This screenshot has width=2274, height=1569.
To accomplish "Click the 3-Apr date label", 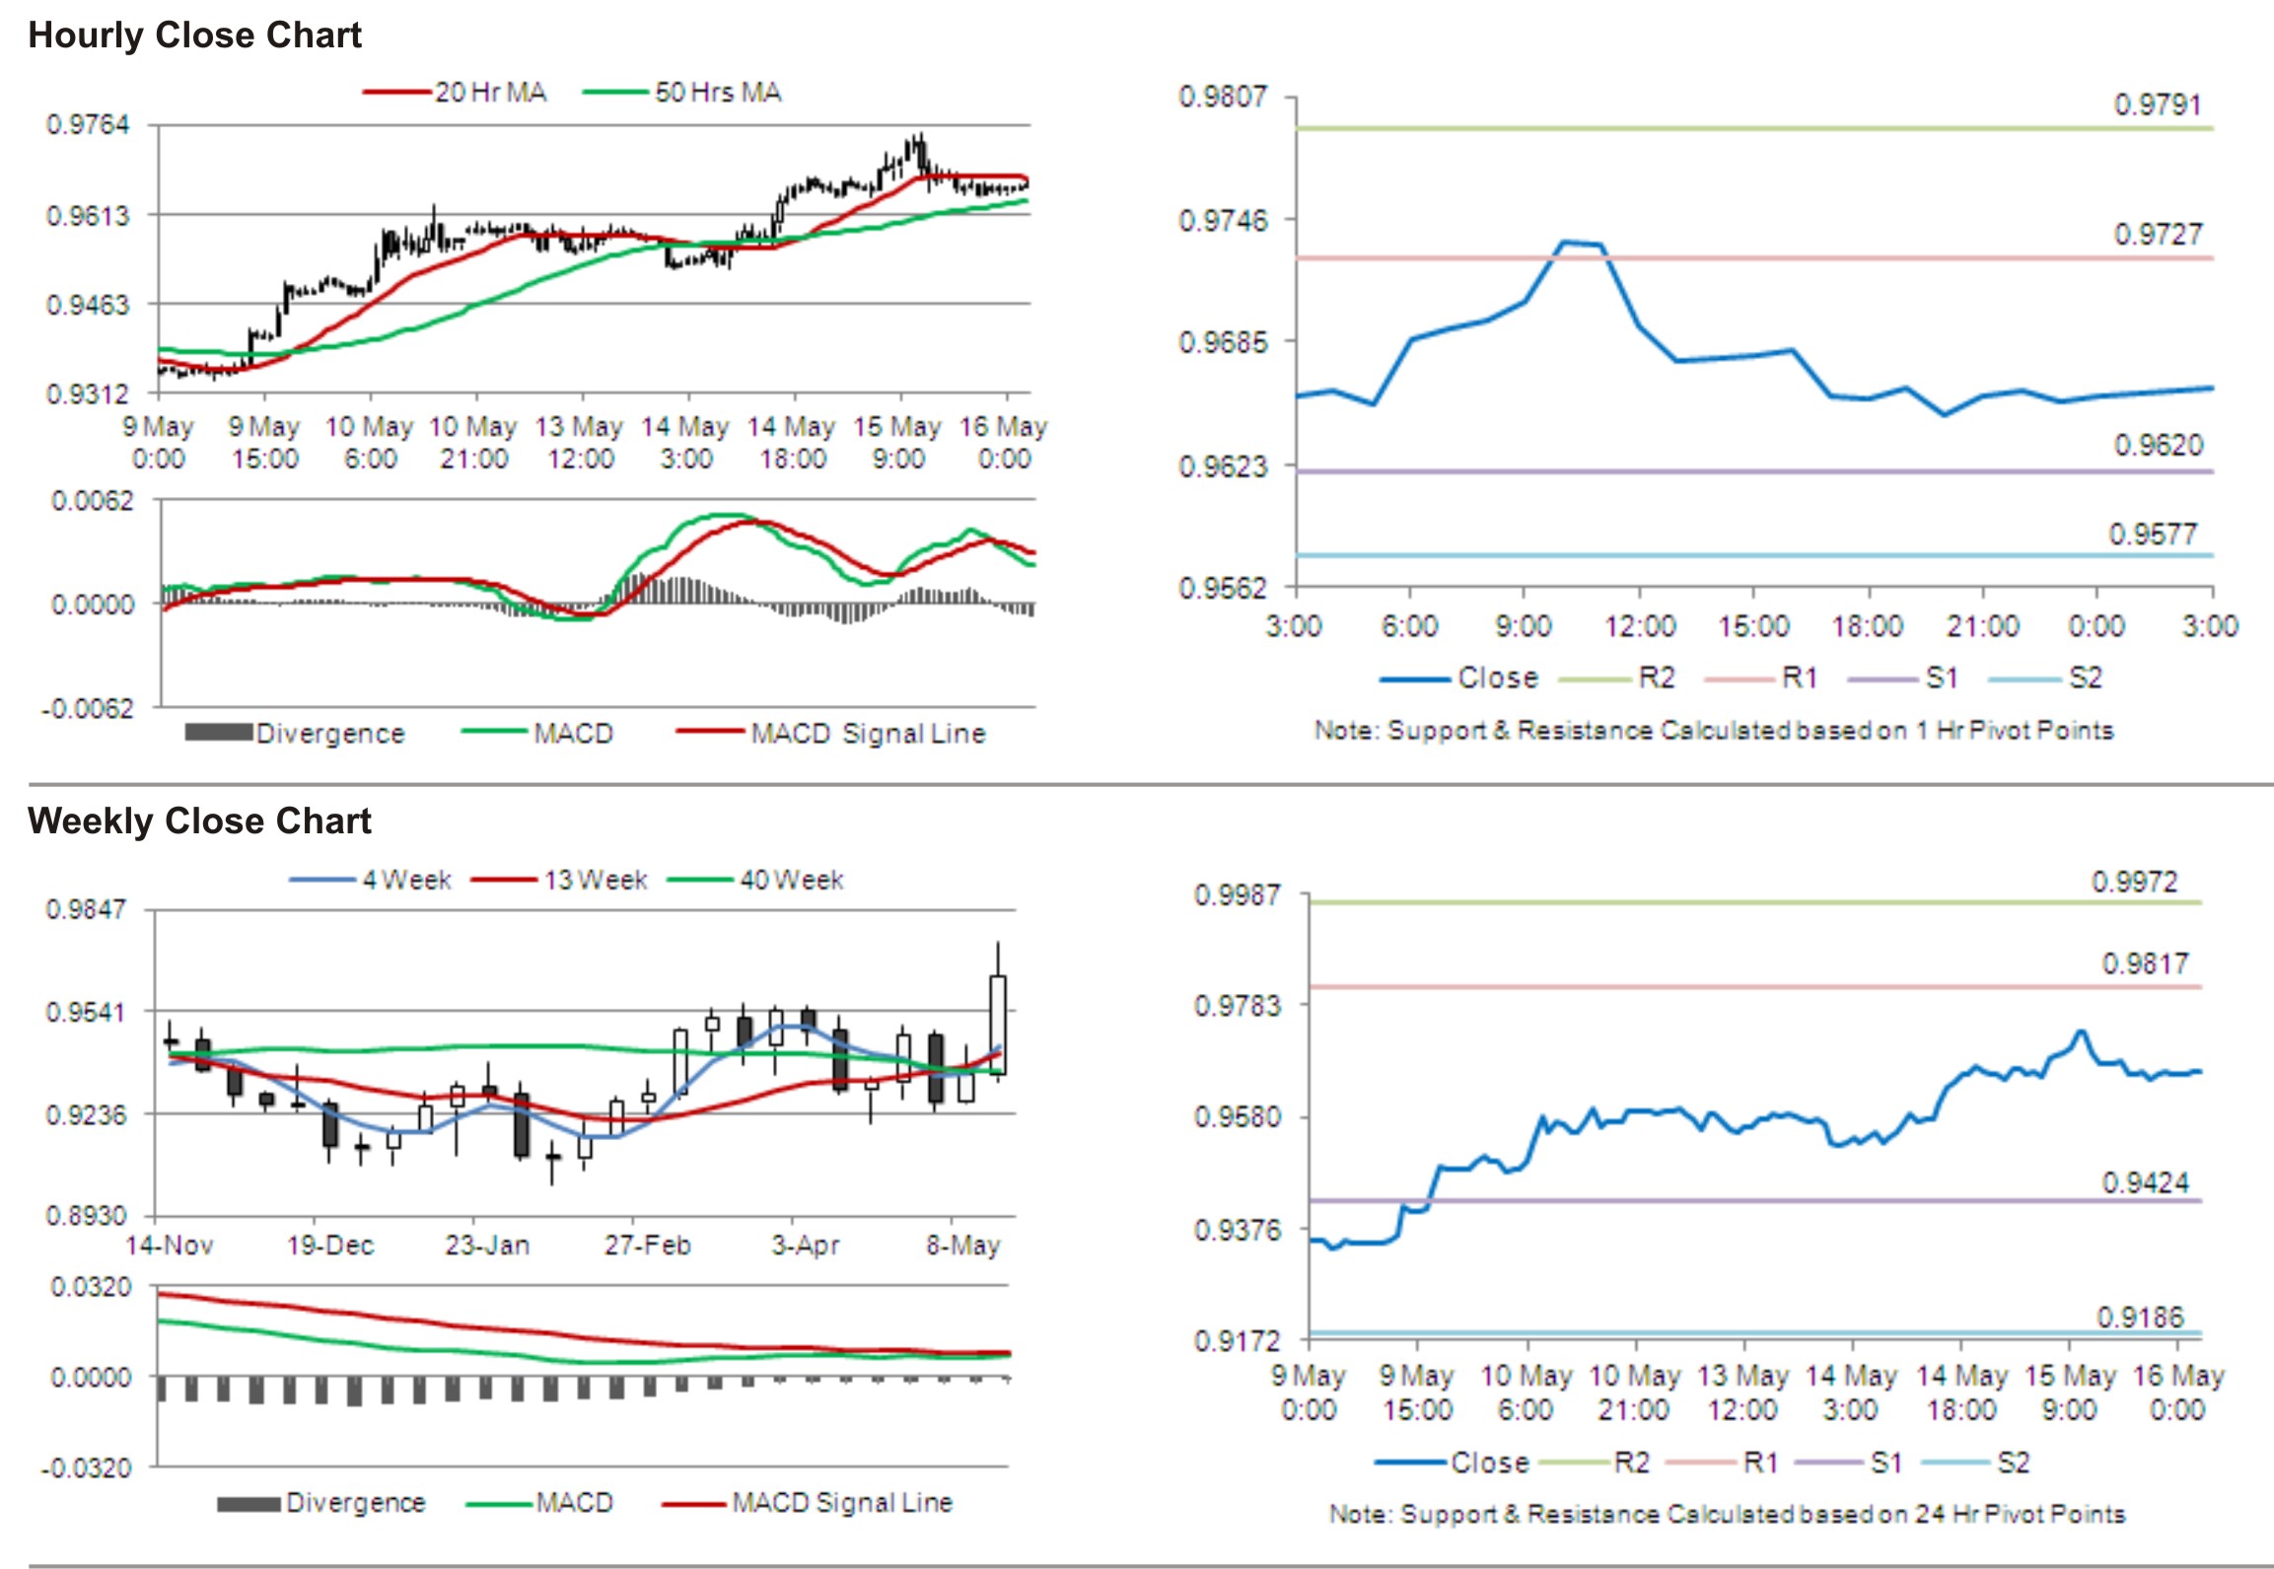I will [805, 1246].
